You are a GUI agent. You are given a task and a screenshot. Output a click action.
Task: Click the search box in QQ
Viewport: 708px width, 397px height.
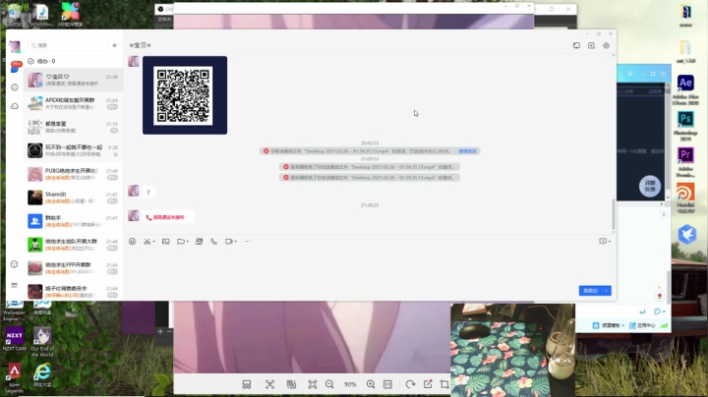click(x=68, y=45)
